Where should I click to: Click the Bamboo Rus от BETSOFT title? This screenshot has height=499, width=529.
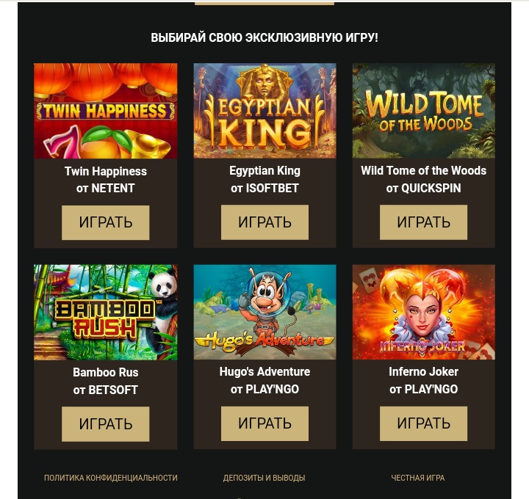pos(106,381)
